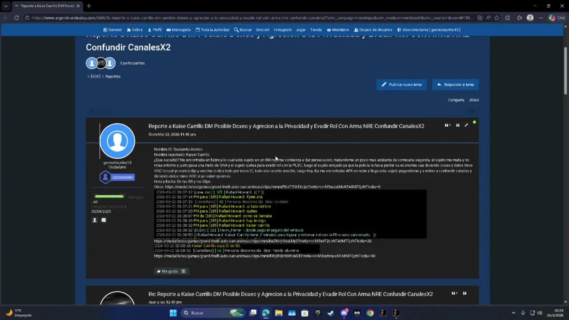Open Mensajería in the forum navbar
Screen dimensions: 569x320
pyautogui.click(x=178, y=30)
